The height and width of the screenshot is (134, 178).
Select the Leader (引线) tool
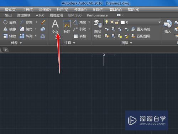click(80, 29)
